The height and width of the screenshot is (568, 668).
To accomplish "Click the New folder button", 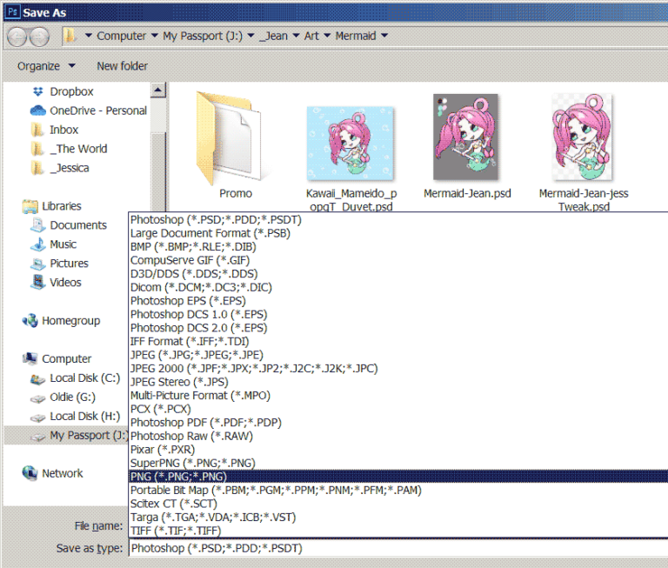I will pos(123,66).
